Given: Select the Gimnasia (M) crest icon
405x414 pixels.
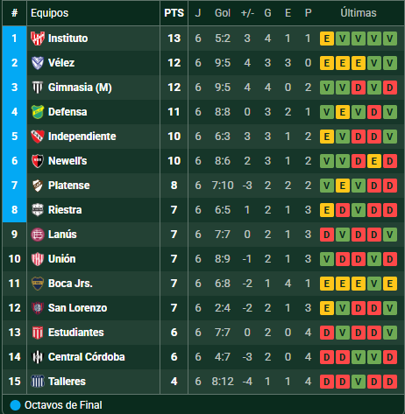Looking at the screenshot, I should click(38, 88).
